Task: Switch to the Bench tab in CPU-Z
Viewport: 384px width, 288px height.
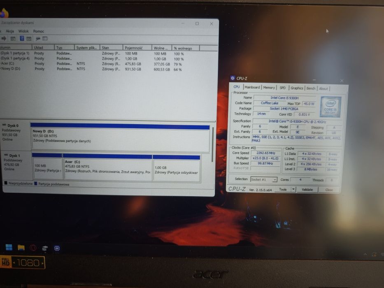Action: tap(311, 88)
